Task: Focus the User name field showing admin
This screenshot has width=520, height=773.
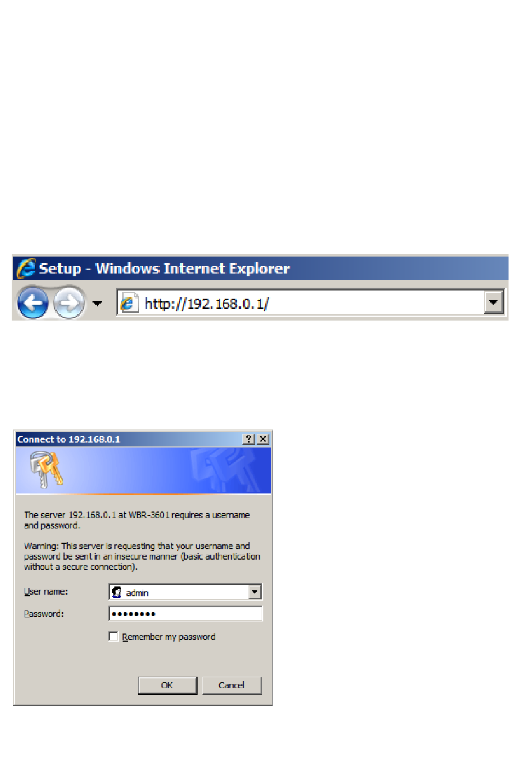Action: pyautogui.click(x=186, y=592)
